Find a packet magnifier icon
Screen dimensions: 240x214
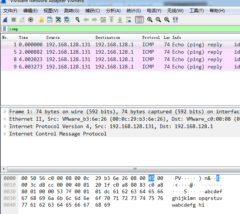pos(78,20)
